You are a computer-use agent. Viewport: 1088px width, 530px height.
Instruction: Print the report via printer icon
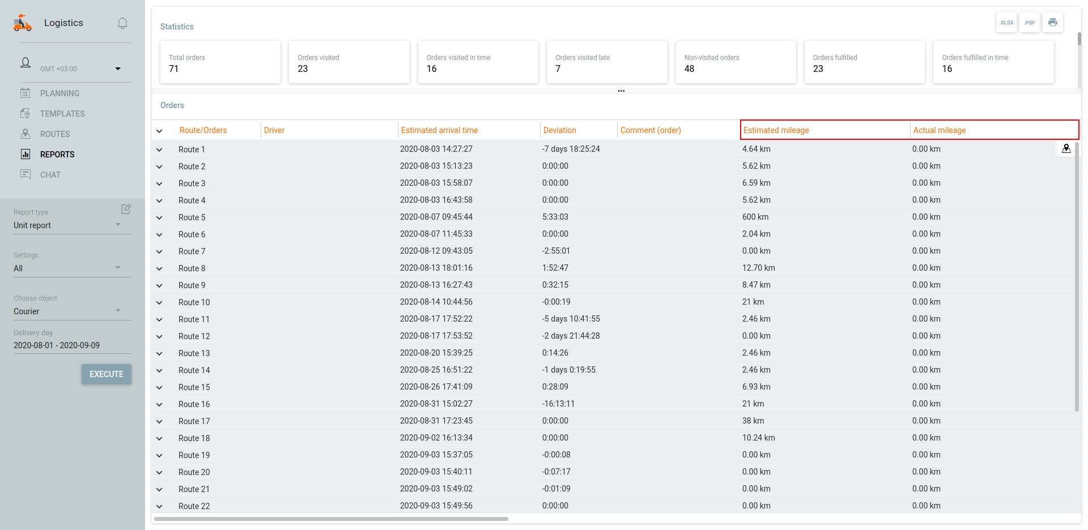1053,23
